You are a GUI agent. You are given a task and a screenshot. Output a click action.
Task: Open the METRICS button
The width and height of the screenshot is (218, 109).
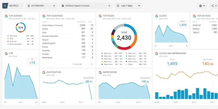(x=13, y=6)
